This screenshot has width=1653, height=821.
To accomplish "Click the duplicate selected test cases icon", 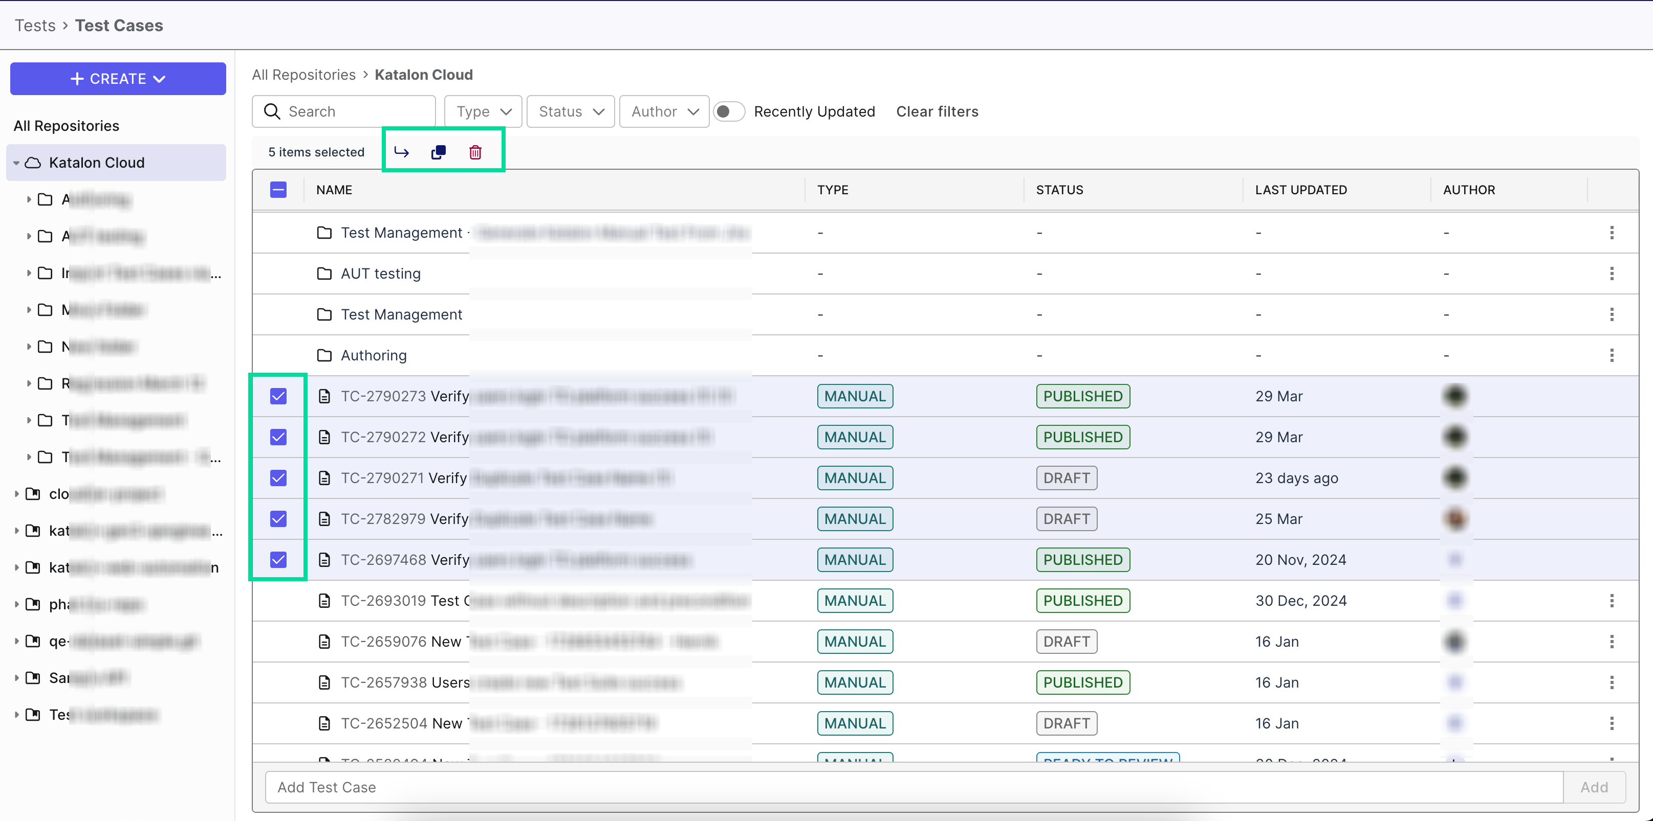I will pyautogui.click(x=439, y=152).
